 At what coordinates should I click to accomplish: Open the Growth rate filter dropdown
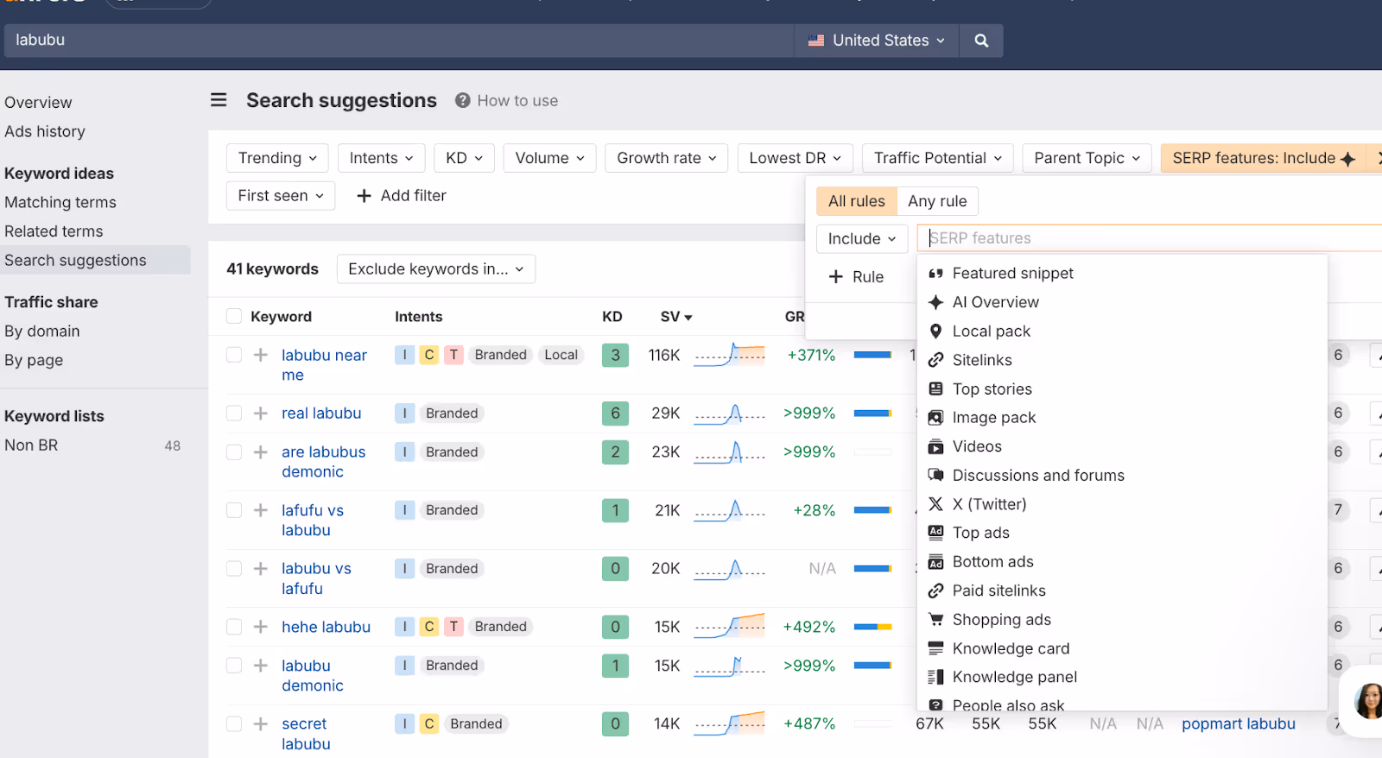tap(667, 158)
